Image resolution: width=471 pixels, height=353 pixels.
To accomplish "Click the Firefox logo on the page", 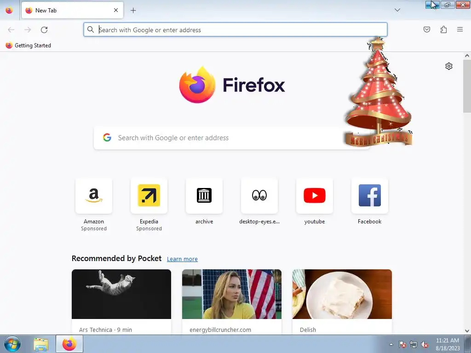I will [232, 85].
